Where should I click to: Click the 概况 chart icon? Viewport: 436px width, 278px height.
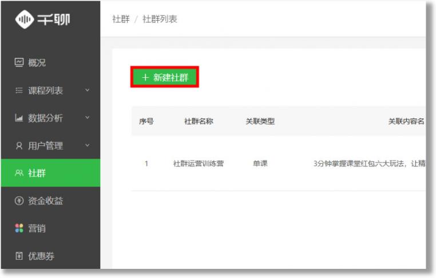point(19,62)
